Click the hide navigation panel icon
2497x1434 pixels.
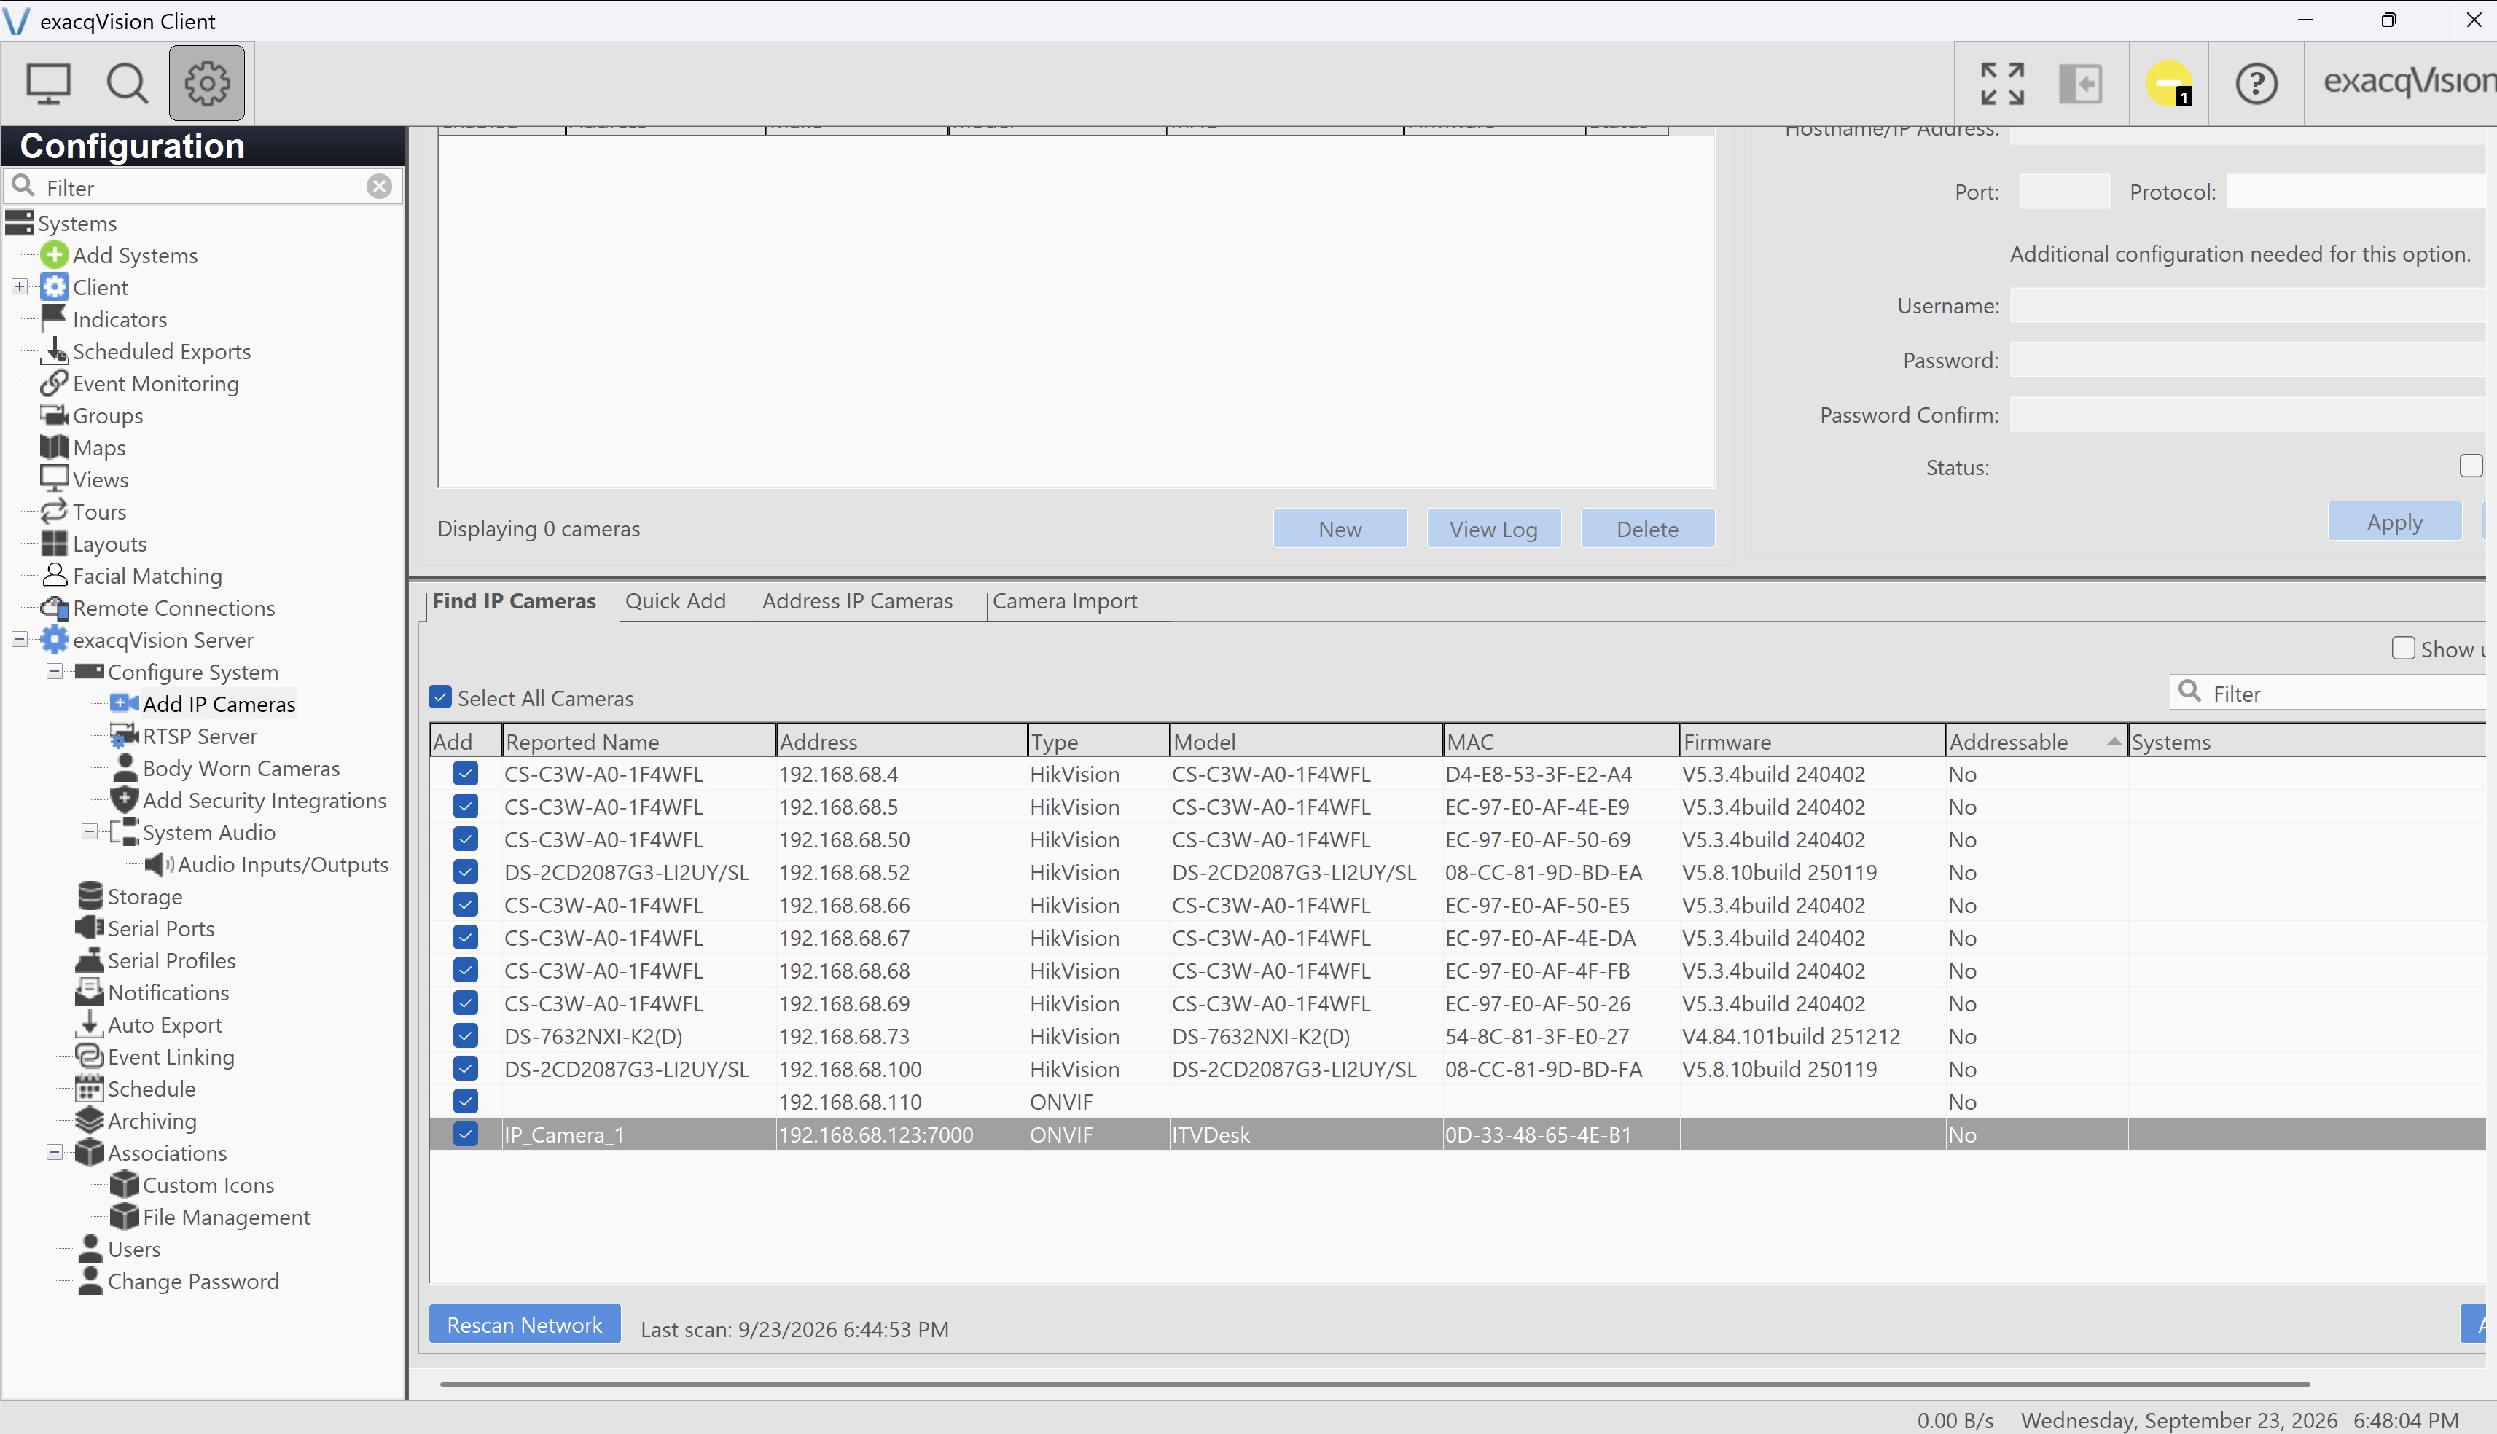pos(2080,83)
